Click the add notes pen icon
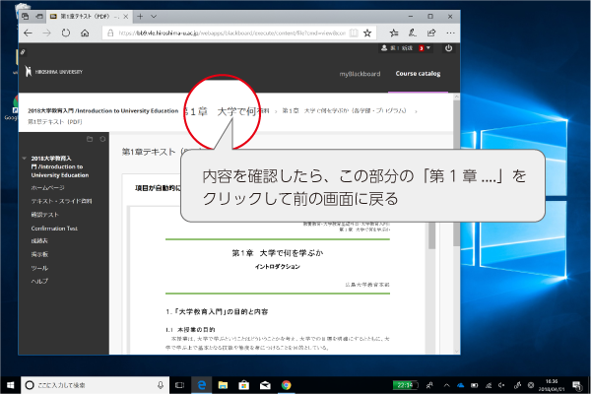591x394 pixels. point(413,33)
